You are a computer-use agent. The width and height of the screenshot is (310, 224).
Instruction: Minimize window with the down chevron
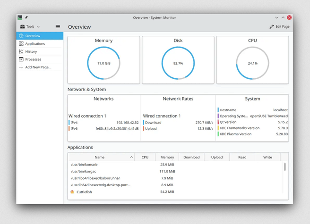point(276,17)
